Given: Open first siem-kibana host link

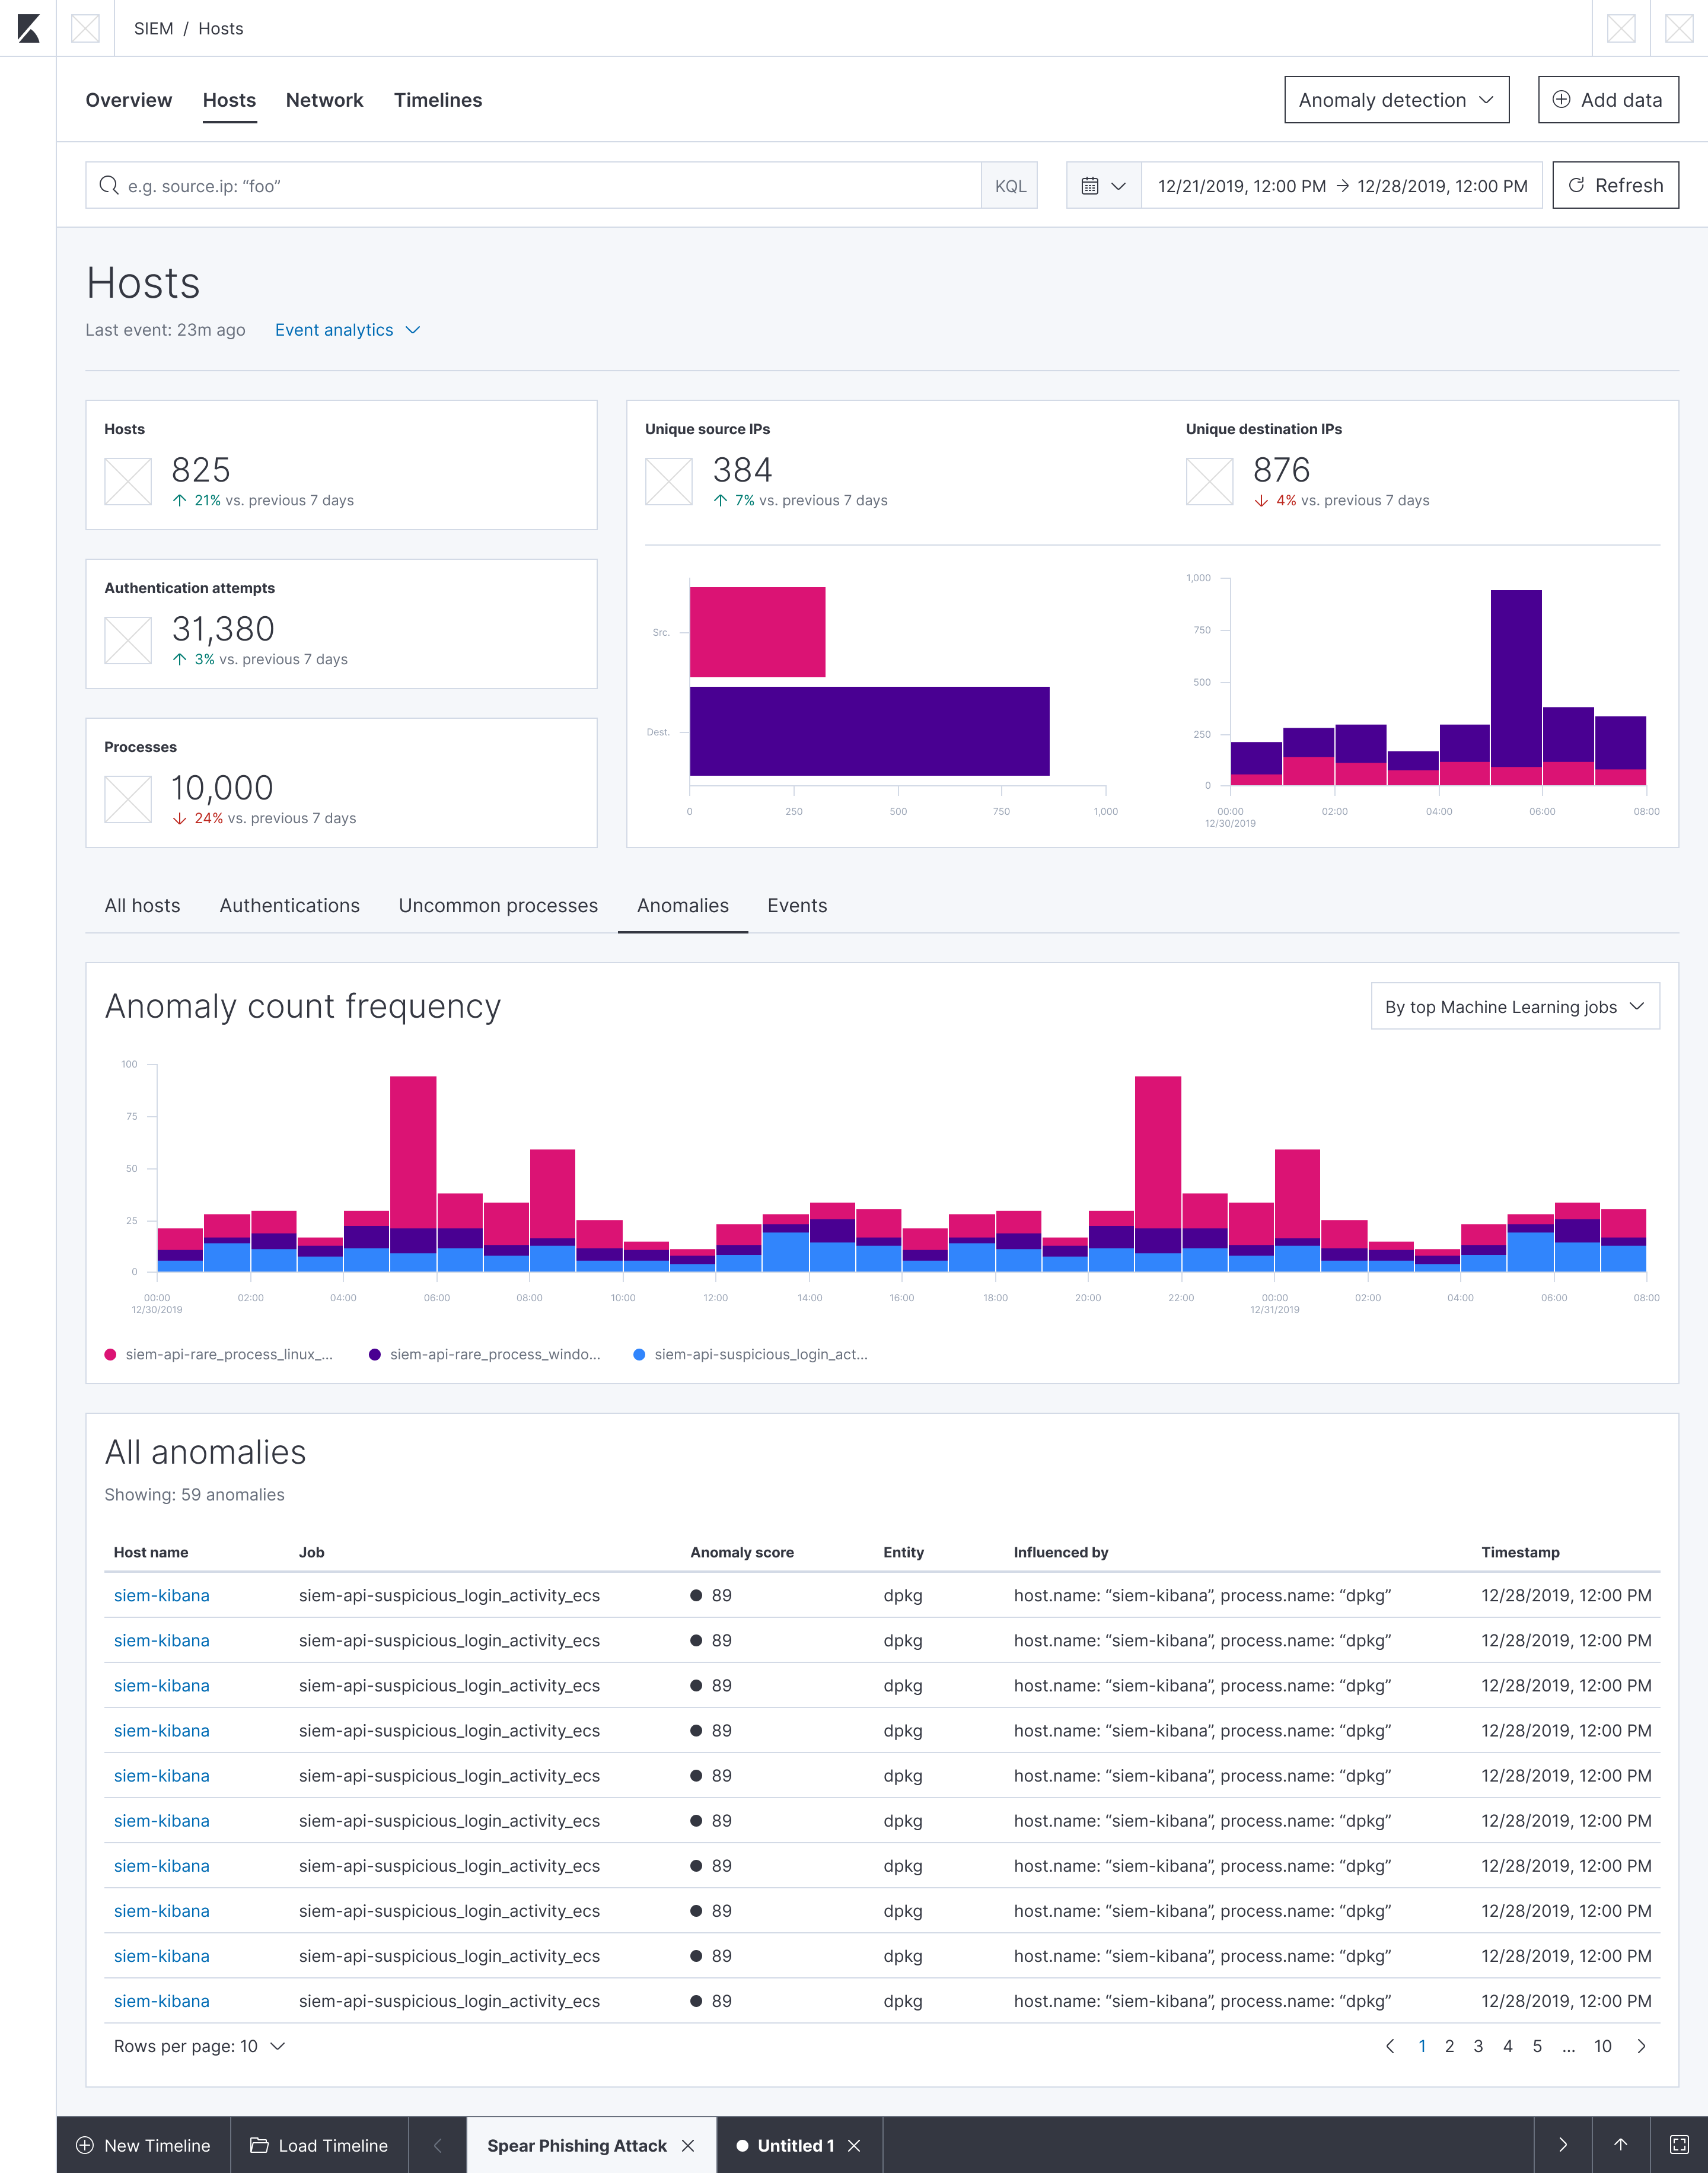Looking at the screenshot, I should coord(161,1595).
